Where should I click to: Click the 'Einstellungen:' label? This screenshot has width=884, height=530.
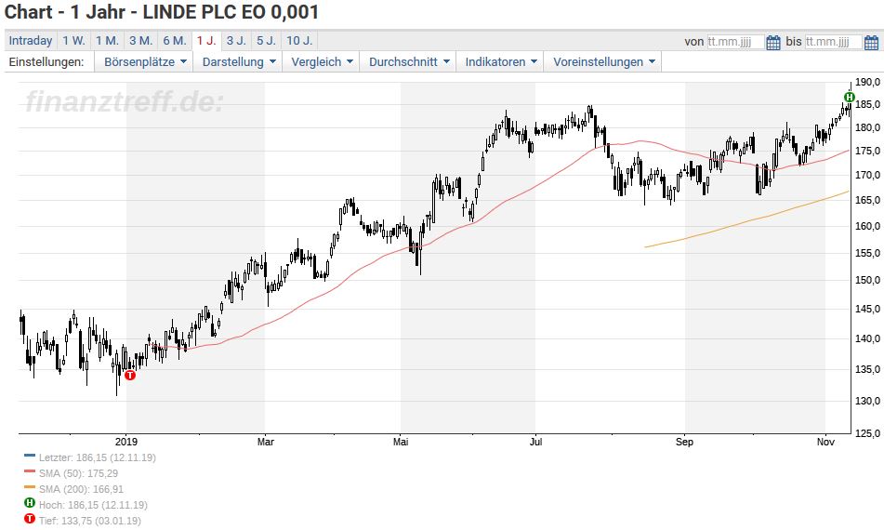click(46, 62)
